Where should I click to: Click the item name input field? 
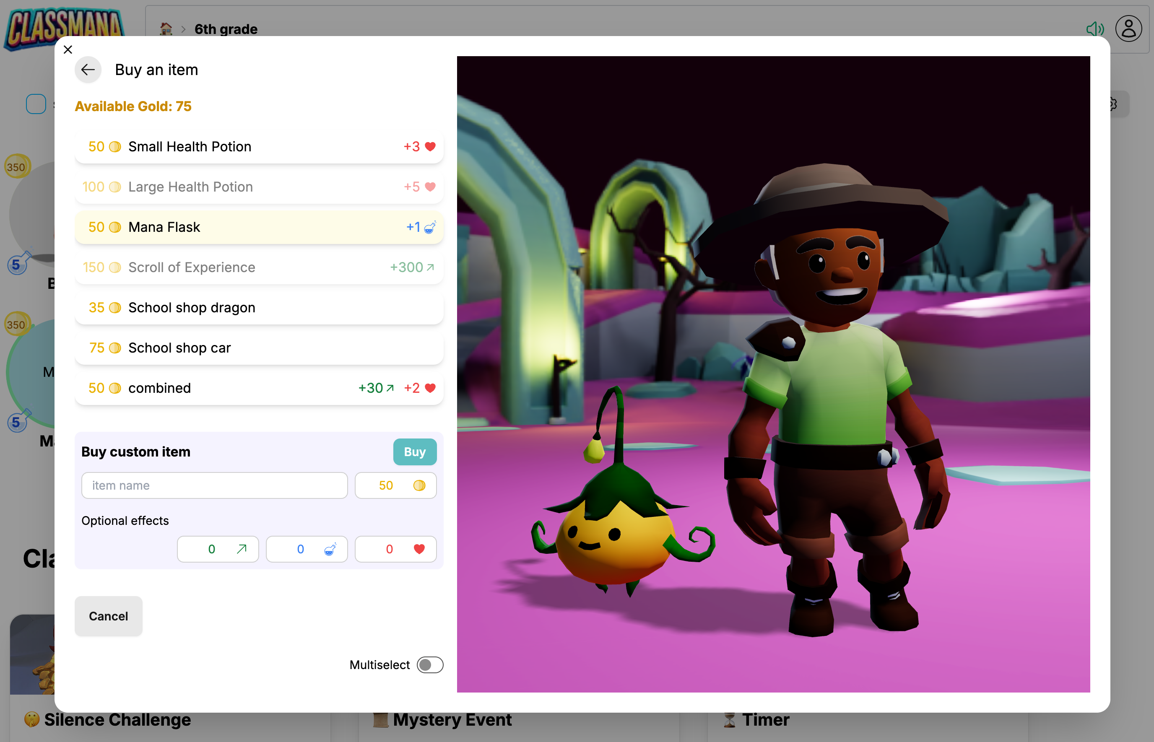(x=214, y=485)
